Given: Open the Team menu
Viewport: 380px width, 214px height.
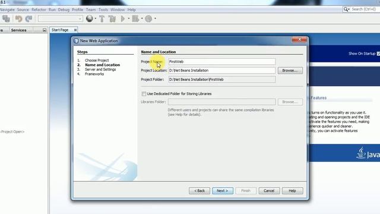Looking at the screenshot, I should (x=91, y=10).
